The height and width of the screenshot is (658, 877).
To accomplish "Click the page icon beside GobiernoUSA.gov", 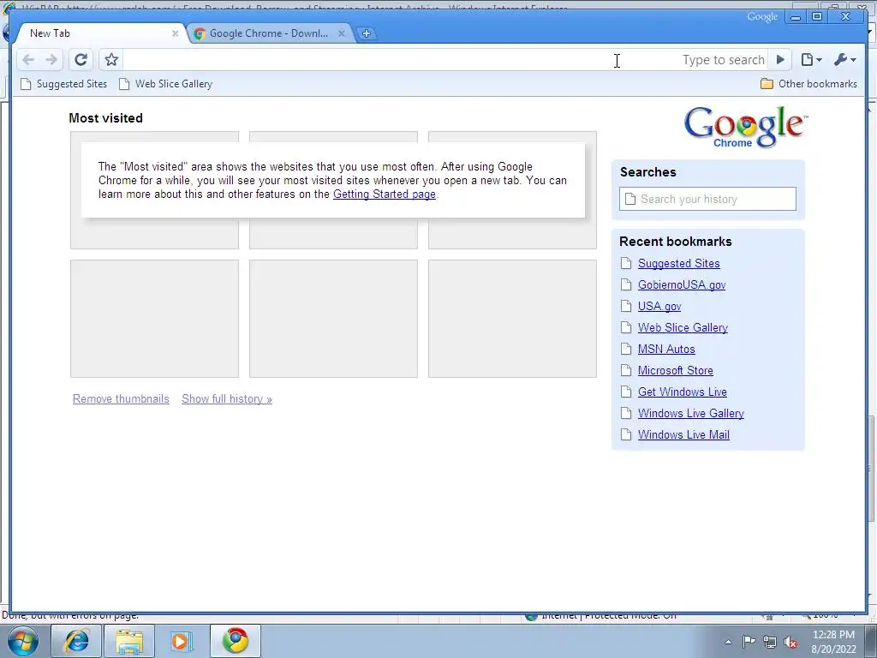I will 626,284.
